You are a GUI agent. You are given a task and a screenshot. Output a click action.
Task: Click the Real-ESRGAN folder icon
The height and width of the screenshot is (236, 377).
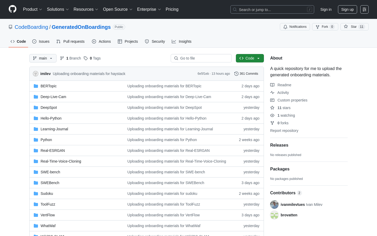(36, 151)
